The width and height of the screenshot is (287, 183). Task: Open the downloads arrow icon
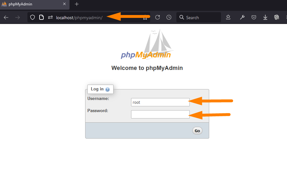point(265,18)
